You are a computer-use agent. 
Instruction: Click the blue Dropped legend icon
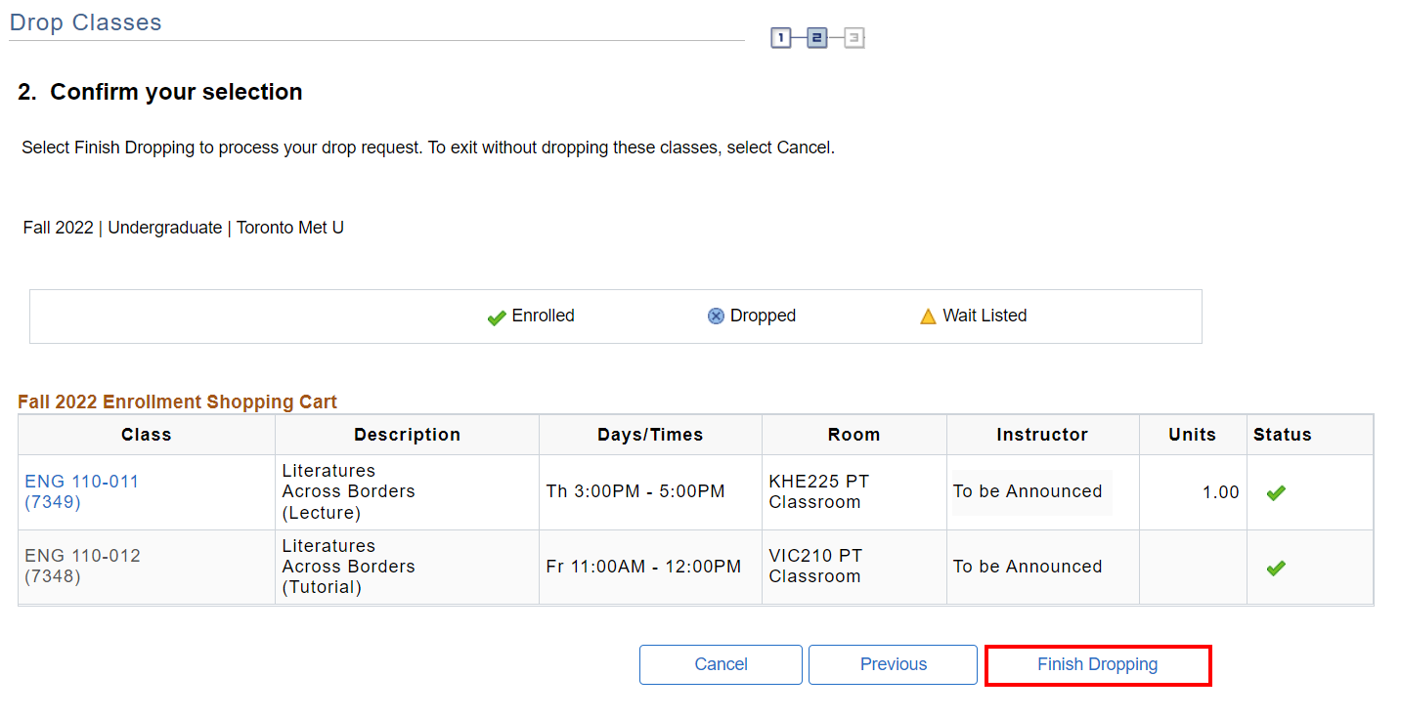(716, 317)
